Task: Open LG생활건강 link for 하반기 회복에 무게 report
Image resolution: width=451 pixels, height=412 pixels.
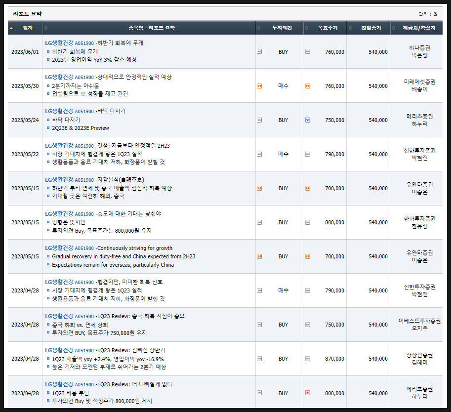Action: (59, 43)
